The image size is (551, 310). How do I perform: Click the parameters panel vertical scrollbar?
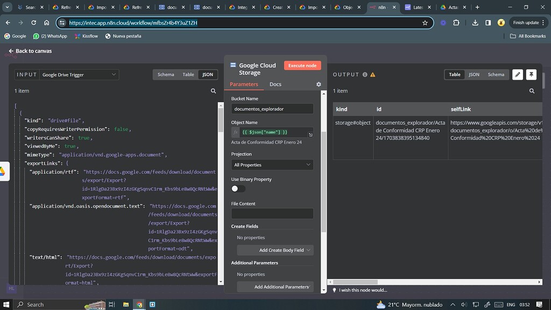[x=323, y=181]
